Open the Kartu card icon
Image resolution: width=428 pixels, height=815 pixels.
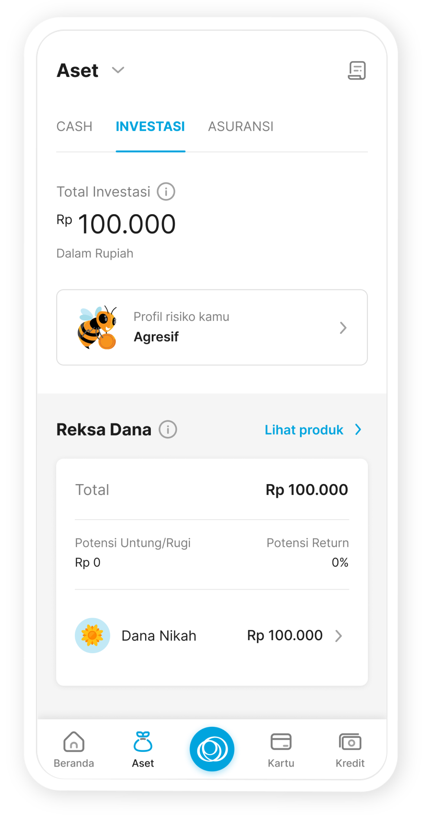click(281, 742)
